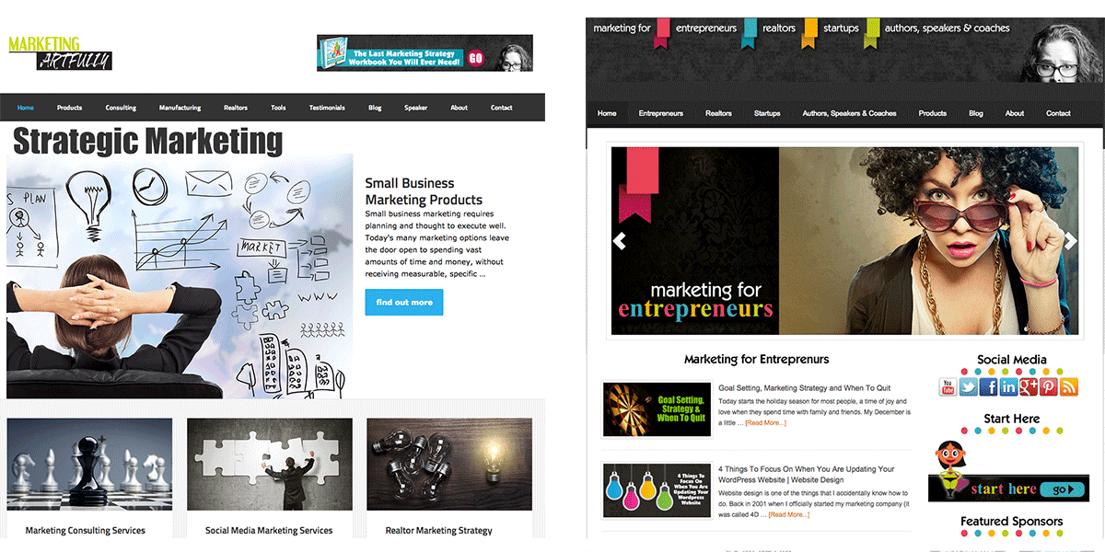
Task: Open Consulting in the left navigation bar
Action: (x=121, y=108)
